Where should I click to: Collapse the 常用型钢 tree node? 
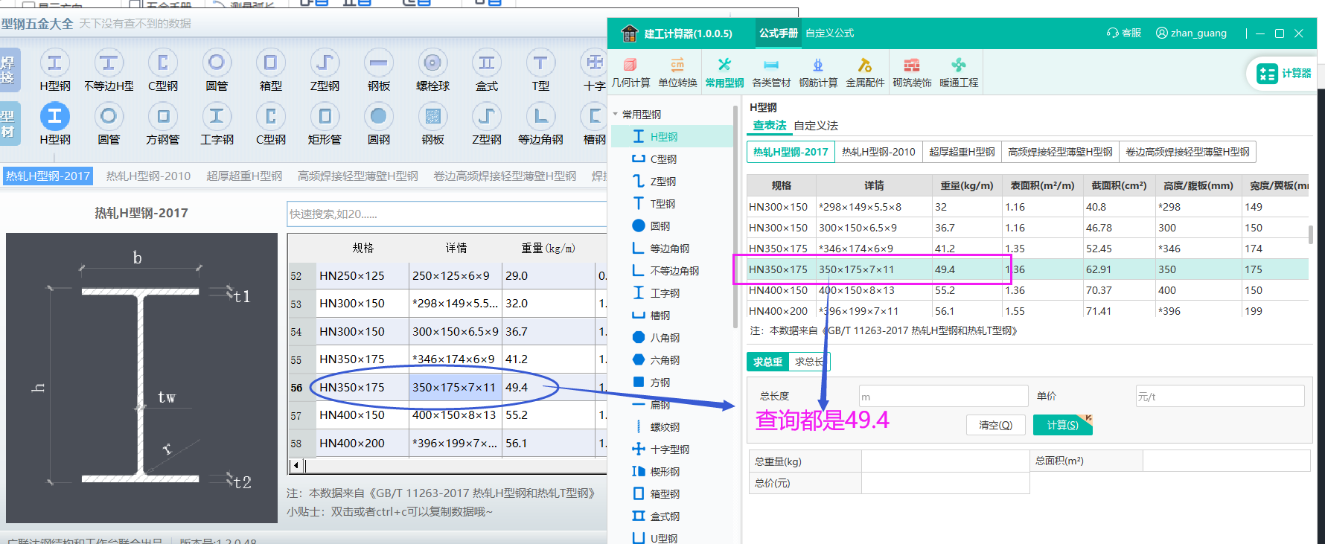616,115
